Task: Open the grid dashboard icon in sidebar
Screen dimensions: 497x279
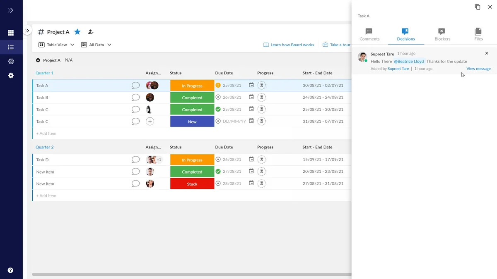Action: tap(11, 33)
